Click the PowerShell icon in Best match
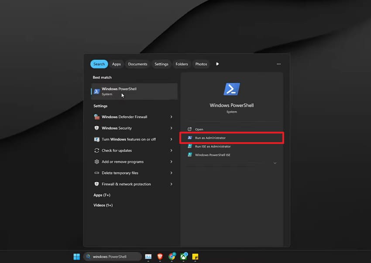 click(x=97, y=91)
